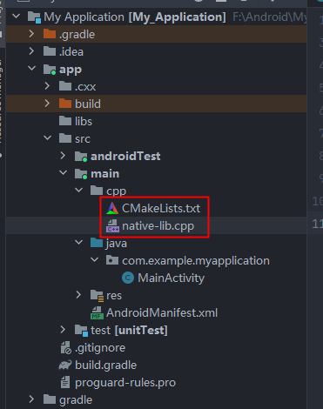
Task: Expand the bottom gradle folder arrow
Action: tap(32, 399)
